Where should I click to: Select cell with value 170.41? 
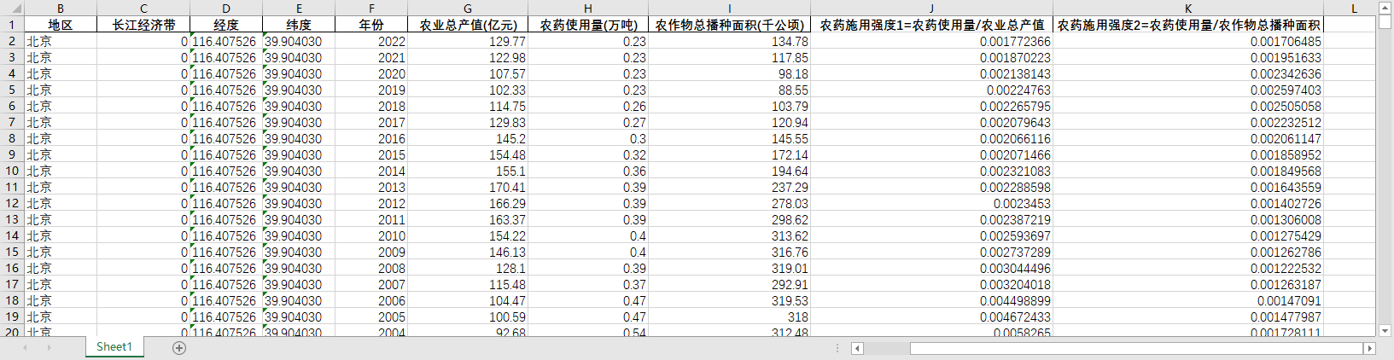(468, 187)
